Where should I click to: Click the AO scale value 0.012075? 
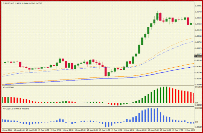tap(198, 87)
